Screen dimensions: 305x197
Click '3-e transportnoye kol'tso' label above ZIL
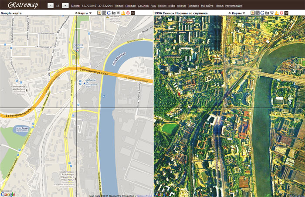point(94,71)
